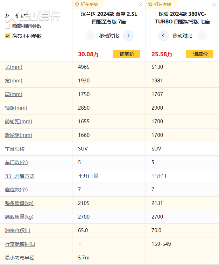This screenshot has height=265, width=219.
Task: Open the 探陆 2024款 380VC-TURBO title
Action: (x=182, y=18)
